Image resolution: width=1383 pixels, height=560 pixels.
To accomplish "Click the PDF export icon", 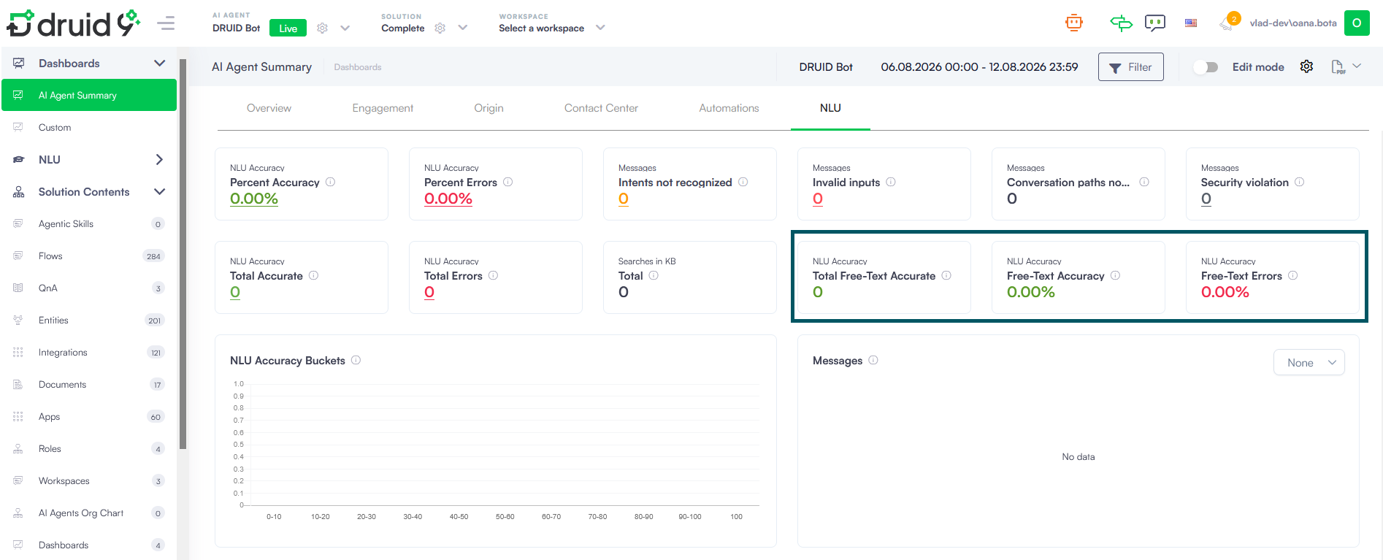I will click(1338, 66).
